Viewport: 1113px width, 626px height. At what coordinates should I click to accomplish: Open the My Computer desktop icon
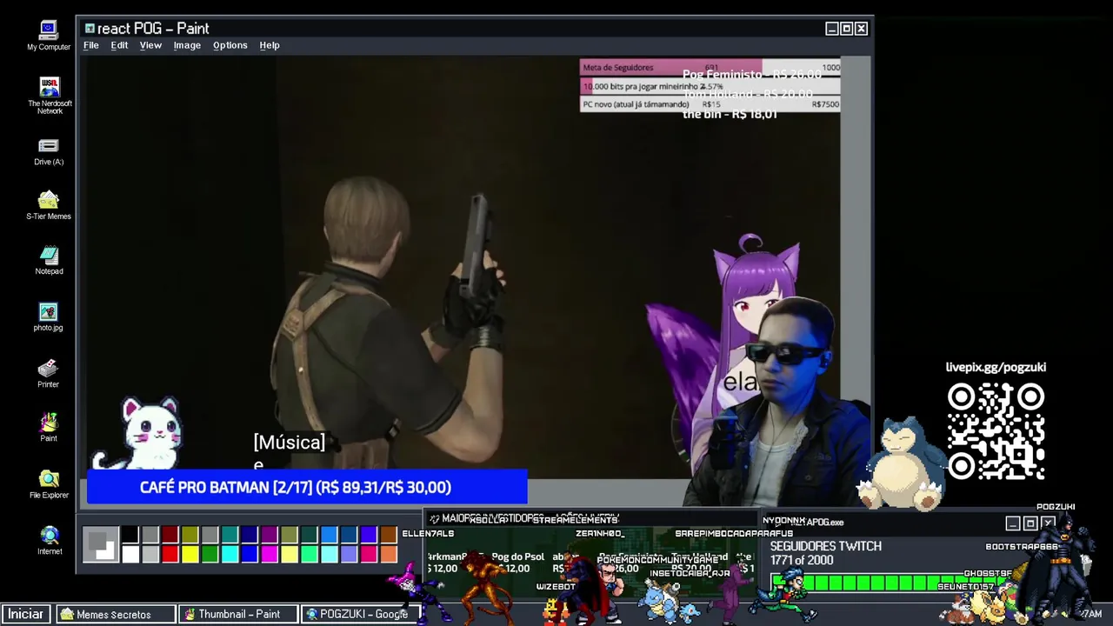(48, 36)
